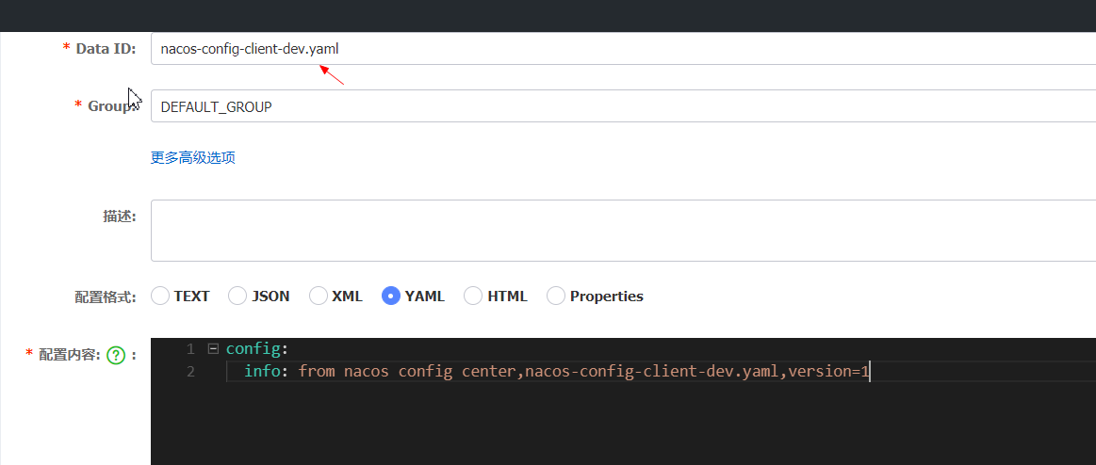The image size is (1096, 465).
Task: Open the 更多高级选项 link
Action: tap(193, 158)
